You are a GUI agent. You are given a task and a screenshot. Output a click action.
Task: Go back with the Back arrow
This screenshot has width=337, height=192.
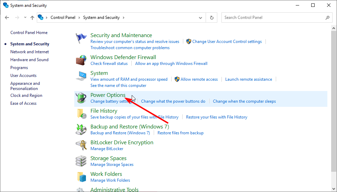7,18
